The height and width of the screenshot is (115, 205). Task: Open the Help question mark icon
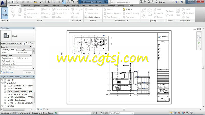(x=181, y=2)
